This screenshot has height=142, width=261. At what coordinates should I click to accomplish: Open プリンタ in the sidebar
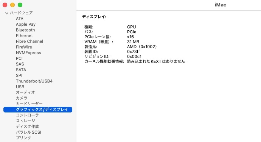23,138
